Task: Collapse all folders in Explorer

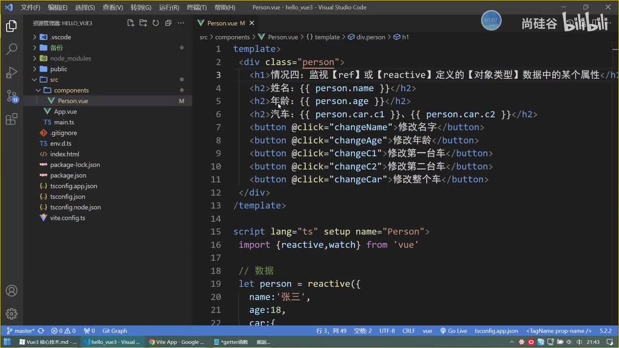Action: pyautogui.click(x=168, y=23)
